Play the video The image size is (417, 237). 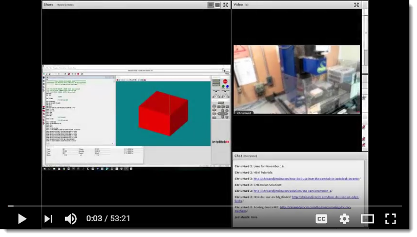coord(22,219)
